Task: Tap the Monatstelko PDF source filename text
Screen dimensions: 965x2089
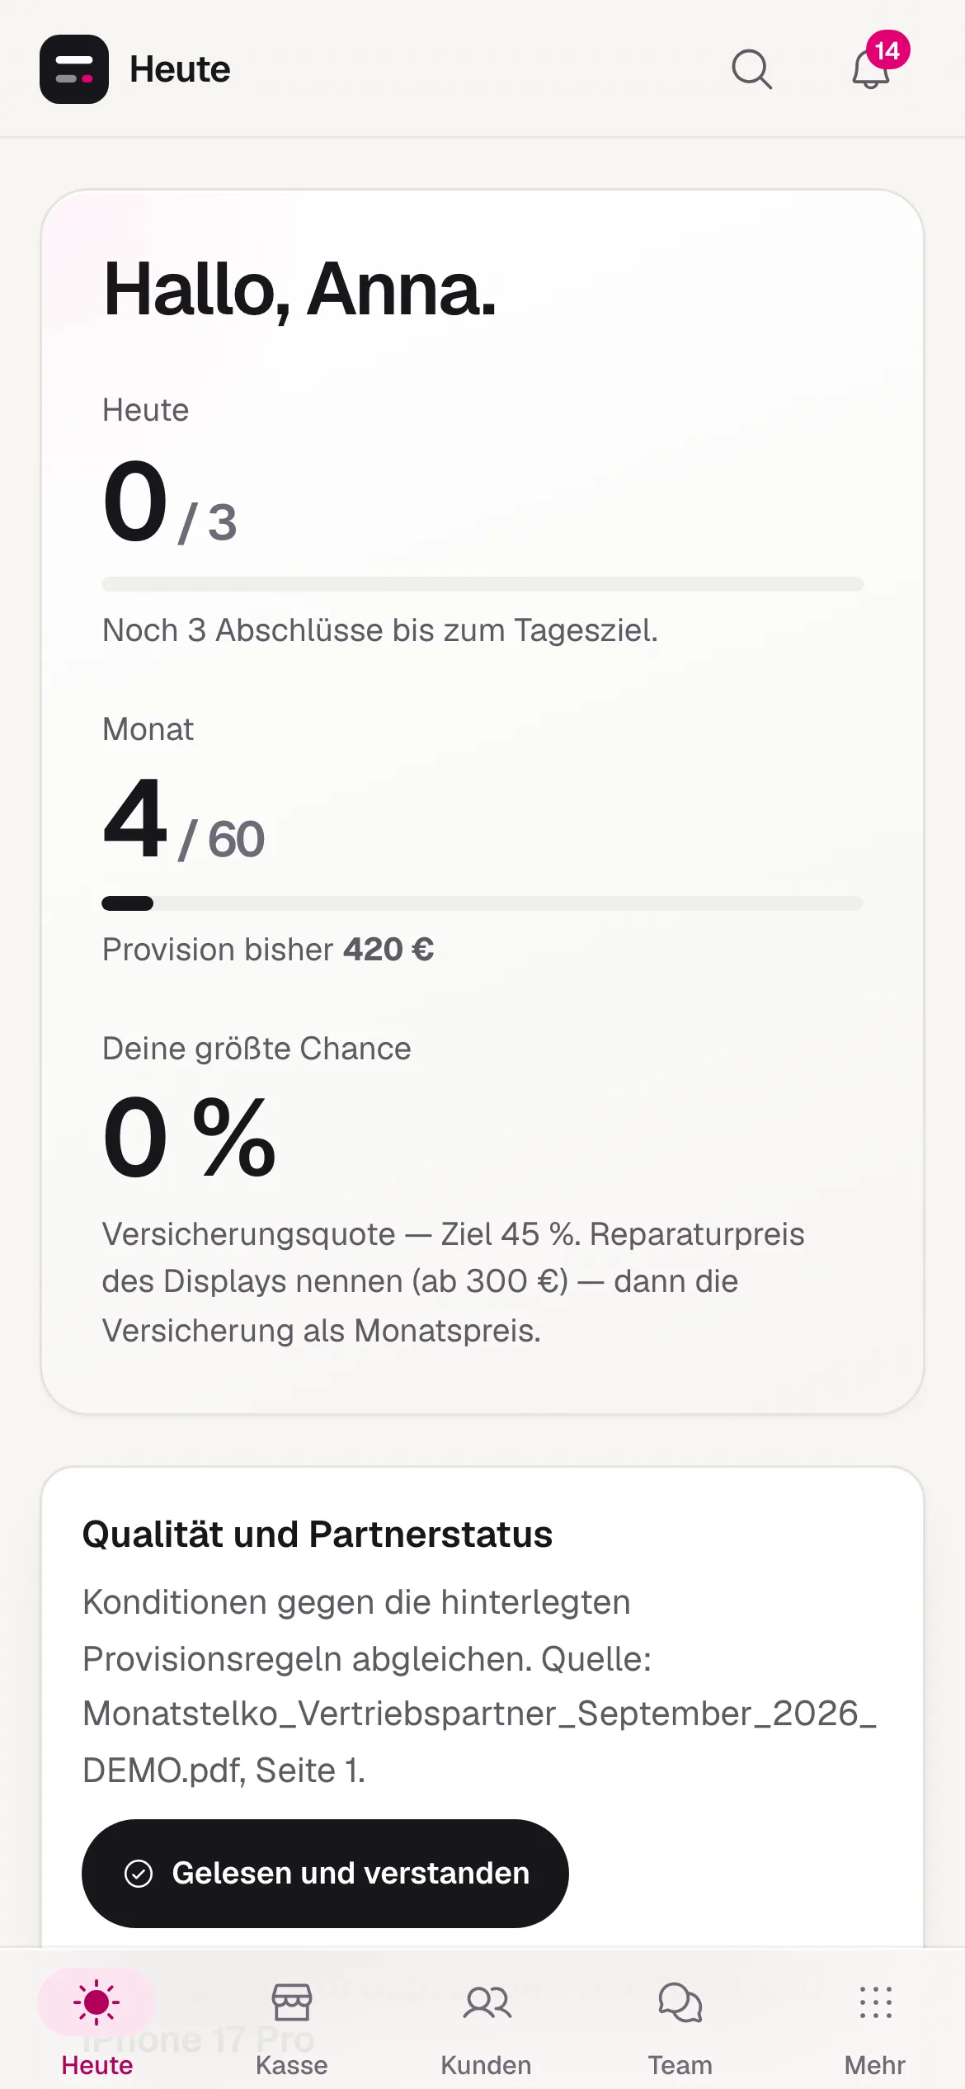Action: [480, 1742]
